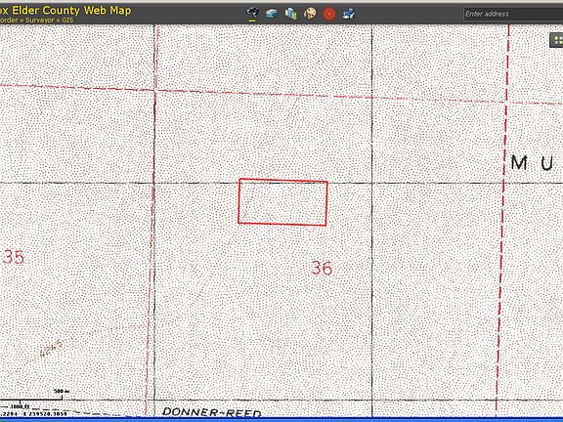This screenshot has width=563, height=422.
Task: Click the DONNER-REED text on the map
Action: click(x=212, y=412)
